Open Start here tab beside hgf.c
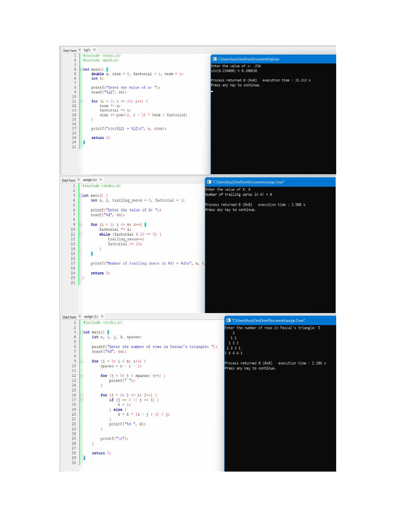 70,51
